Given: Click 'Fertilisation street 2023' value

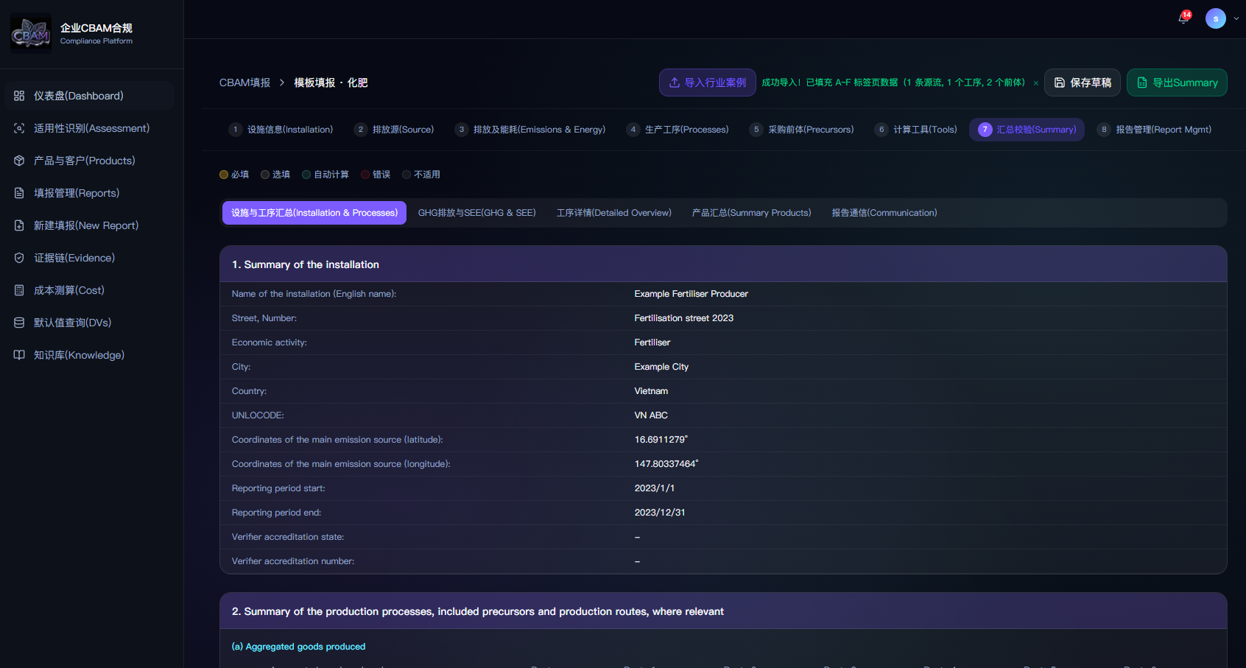Looking at the screenshot, I should coord(683,318).
